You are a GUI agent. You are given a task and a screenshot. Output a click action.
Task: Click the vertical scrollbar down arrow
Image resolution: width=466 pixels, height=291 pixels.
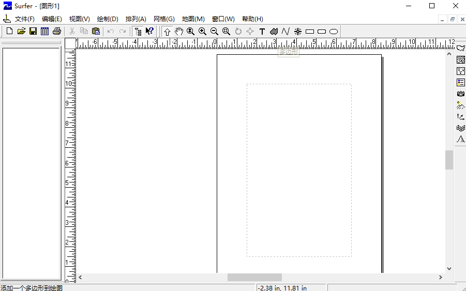[x=449, y=269]
